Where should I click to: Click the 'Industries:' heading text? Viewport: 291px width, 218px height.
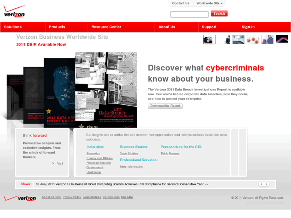pyautogui.click(x=95, y=147)
